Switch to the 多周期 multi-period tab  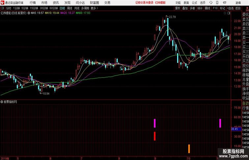point(85,8)
